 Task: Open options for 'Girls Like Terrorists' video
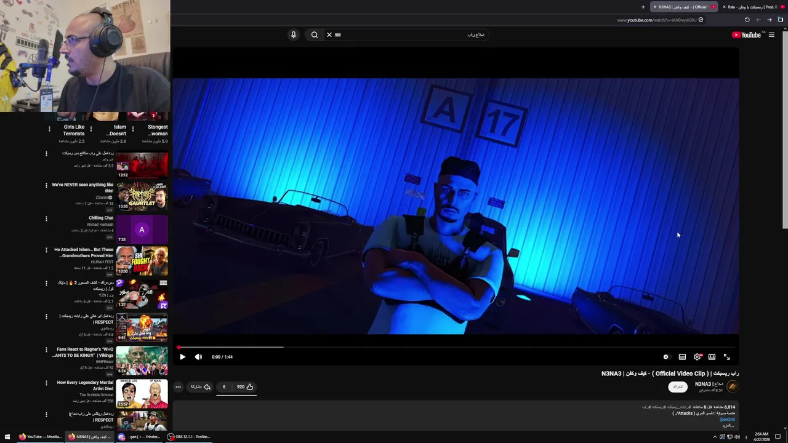click(x=49, y=129)
